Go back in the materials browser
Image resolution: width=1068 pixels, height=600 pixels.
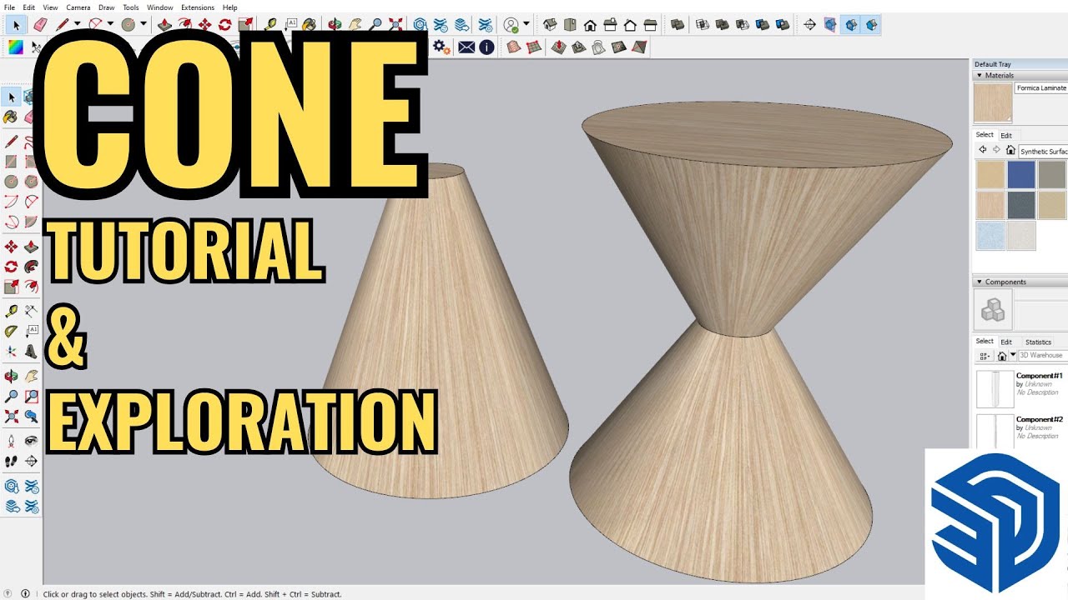tap(982, 150)
